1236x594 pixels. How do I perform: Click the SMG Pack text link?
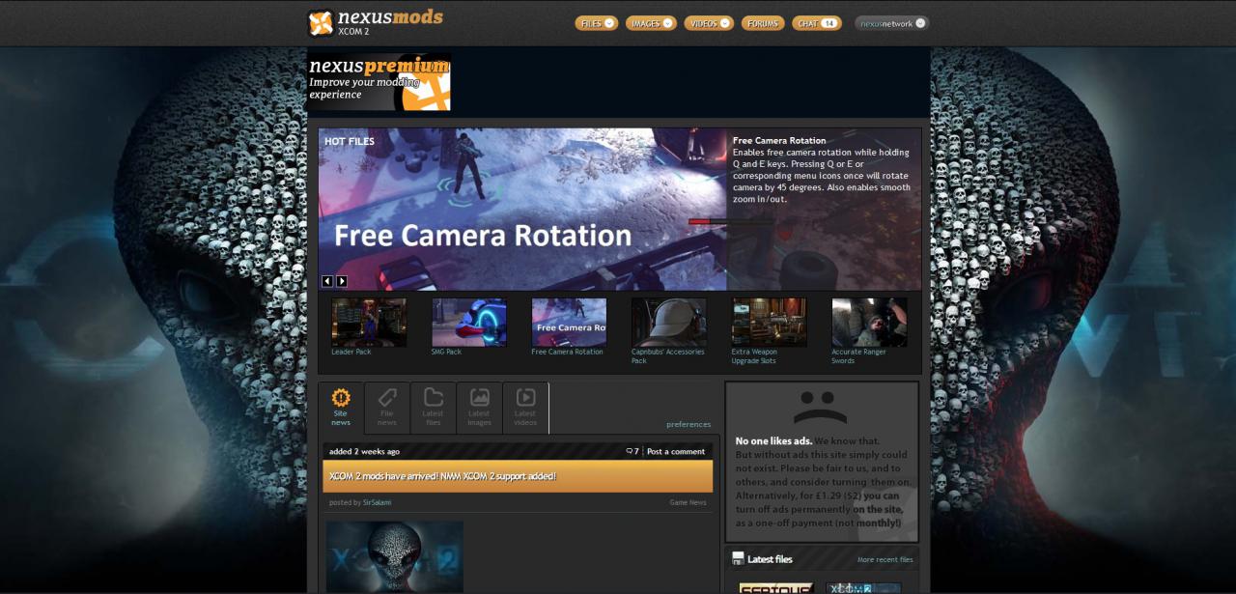[x=446, y=352]
